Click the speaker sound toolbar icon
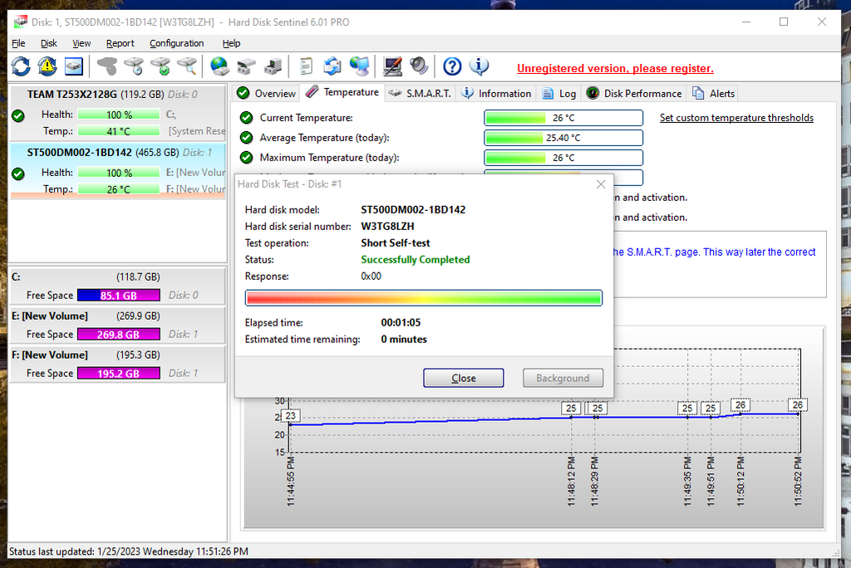 coord(418,66)
